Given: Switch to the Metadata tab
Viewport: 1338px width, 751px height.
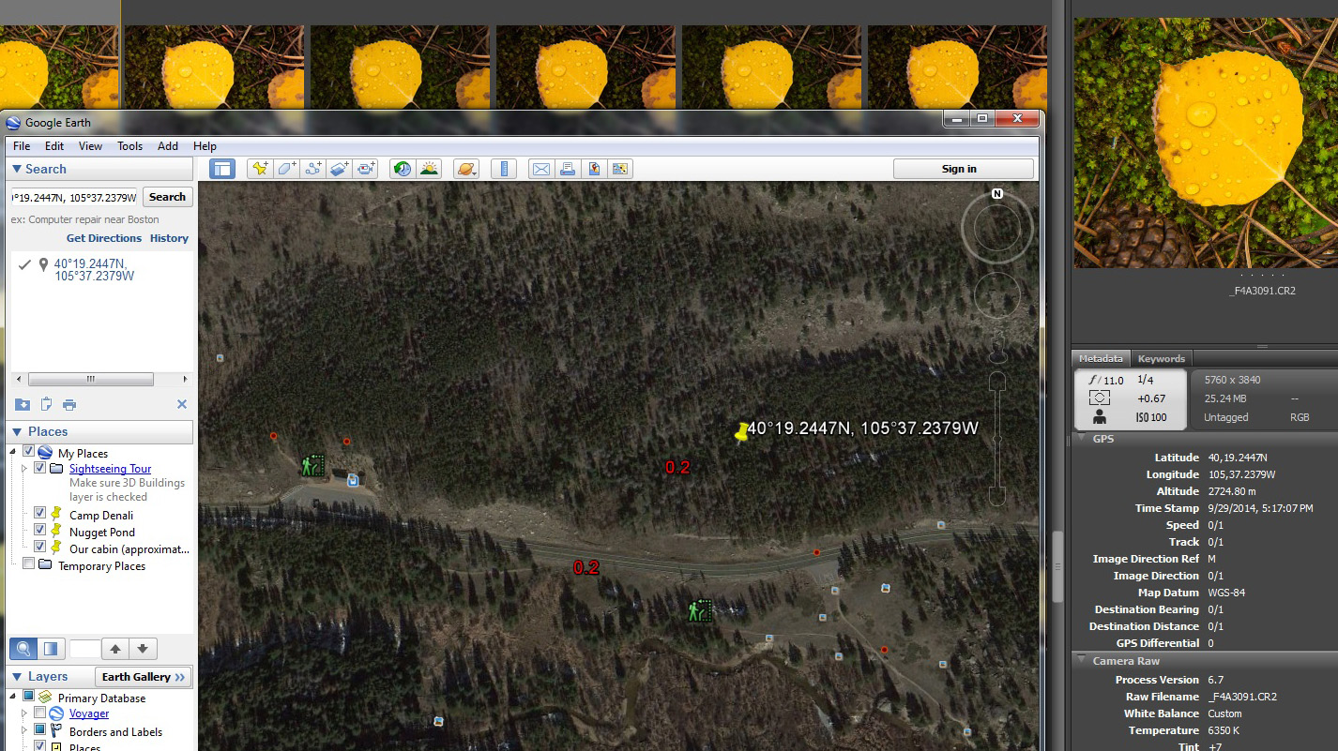Looking at the screenshot, I should [1101, 358].
